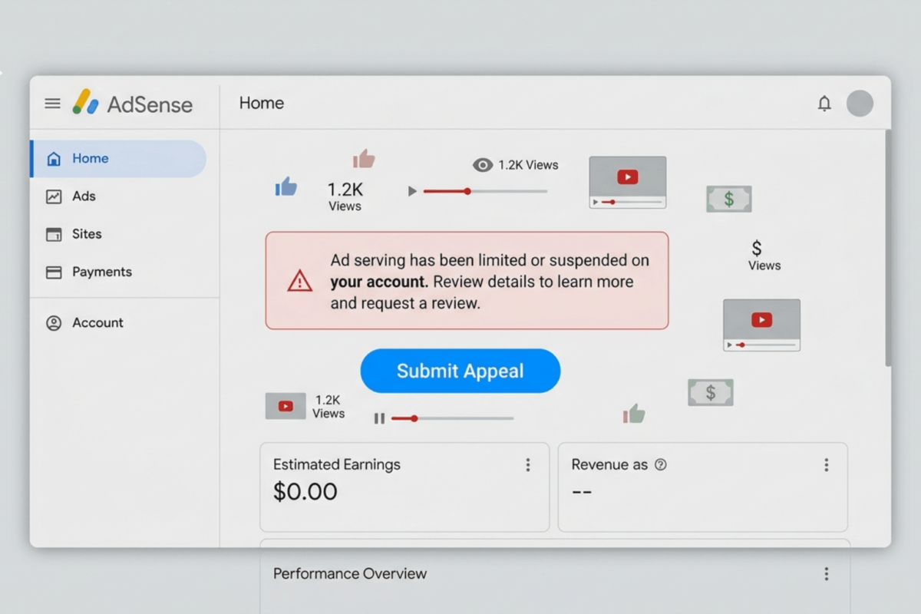Open the hamburger navigation menu
921x614 pixels.
(x=52, y=104)
